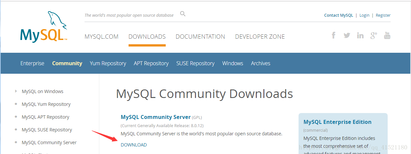Click the MySQL Community Downloads heading
The image size is (411, 154).
[205, 94]
